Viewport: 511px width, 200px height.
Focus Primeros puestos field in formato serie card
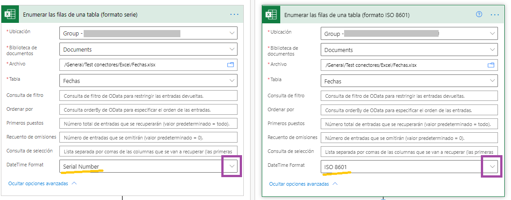click(148, 124)
